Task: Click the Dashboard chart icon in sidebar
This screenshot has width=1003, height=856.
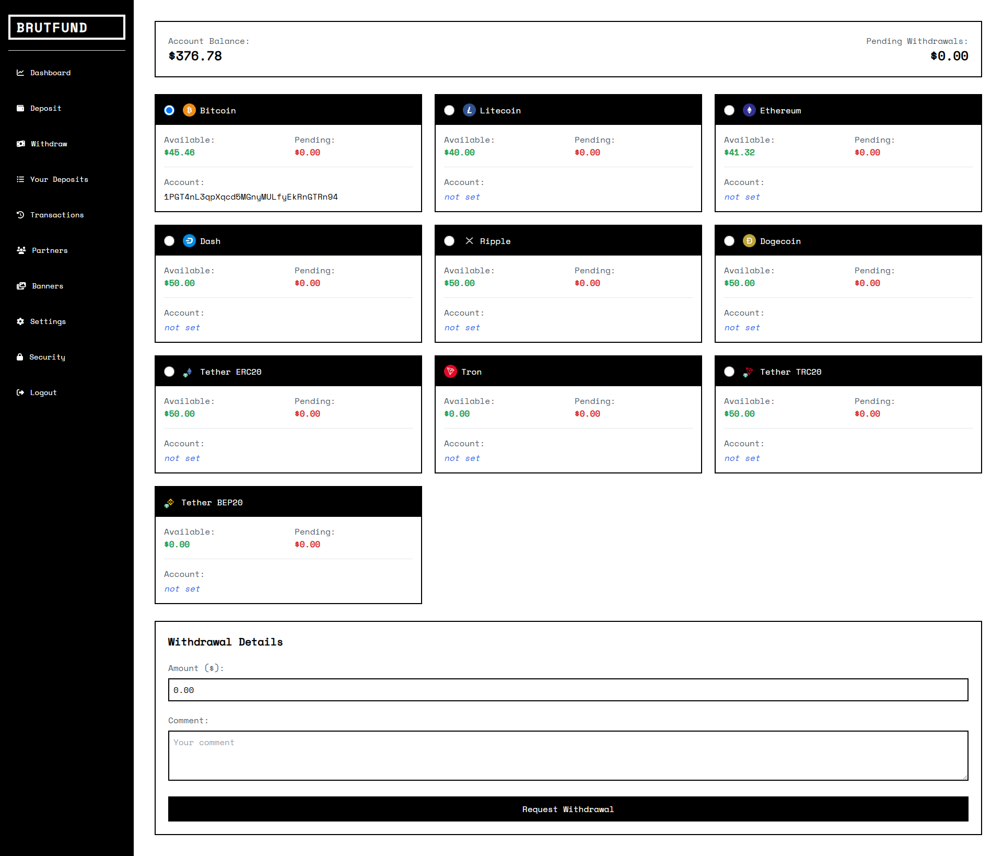Action: [20, 73]
